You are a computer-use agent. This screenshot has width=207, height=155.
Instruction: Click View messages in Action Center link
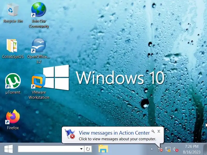[x=114, y=133]
